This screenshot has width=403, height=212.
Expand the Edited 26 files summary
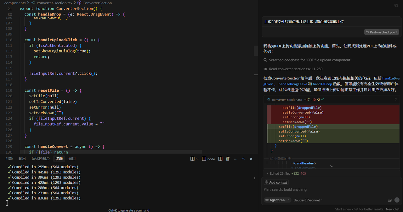(x=286, y=173)
